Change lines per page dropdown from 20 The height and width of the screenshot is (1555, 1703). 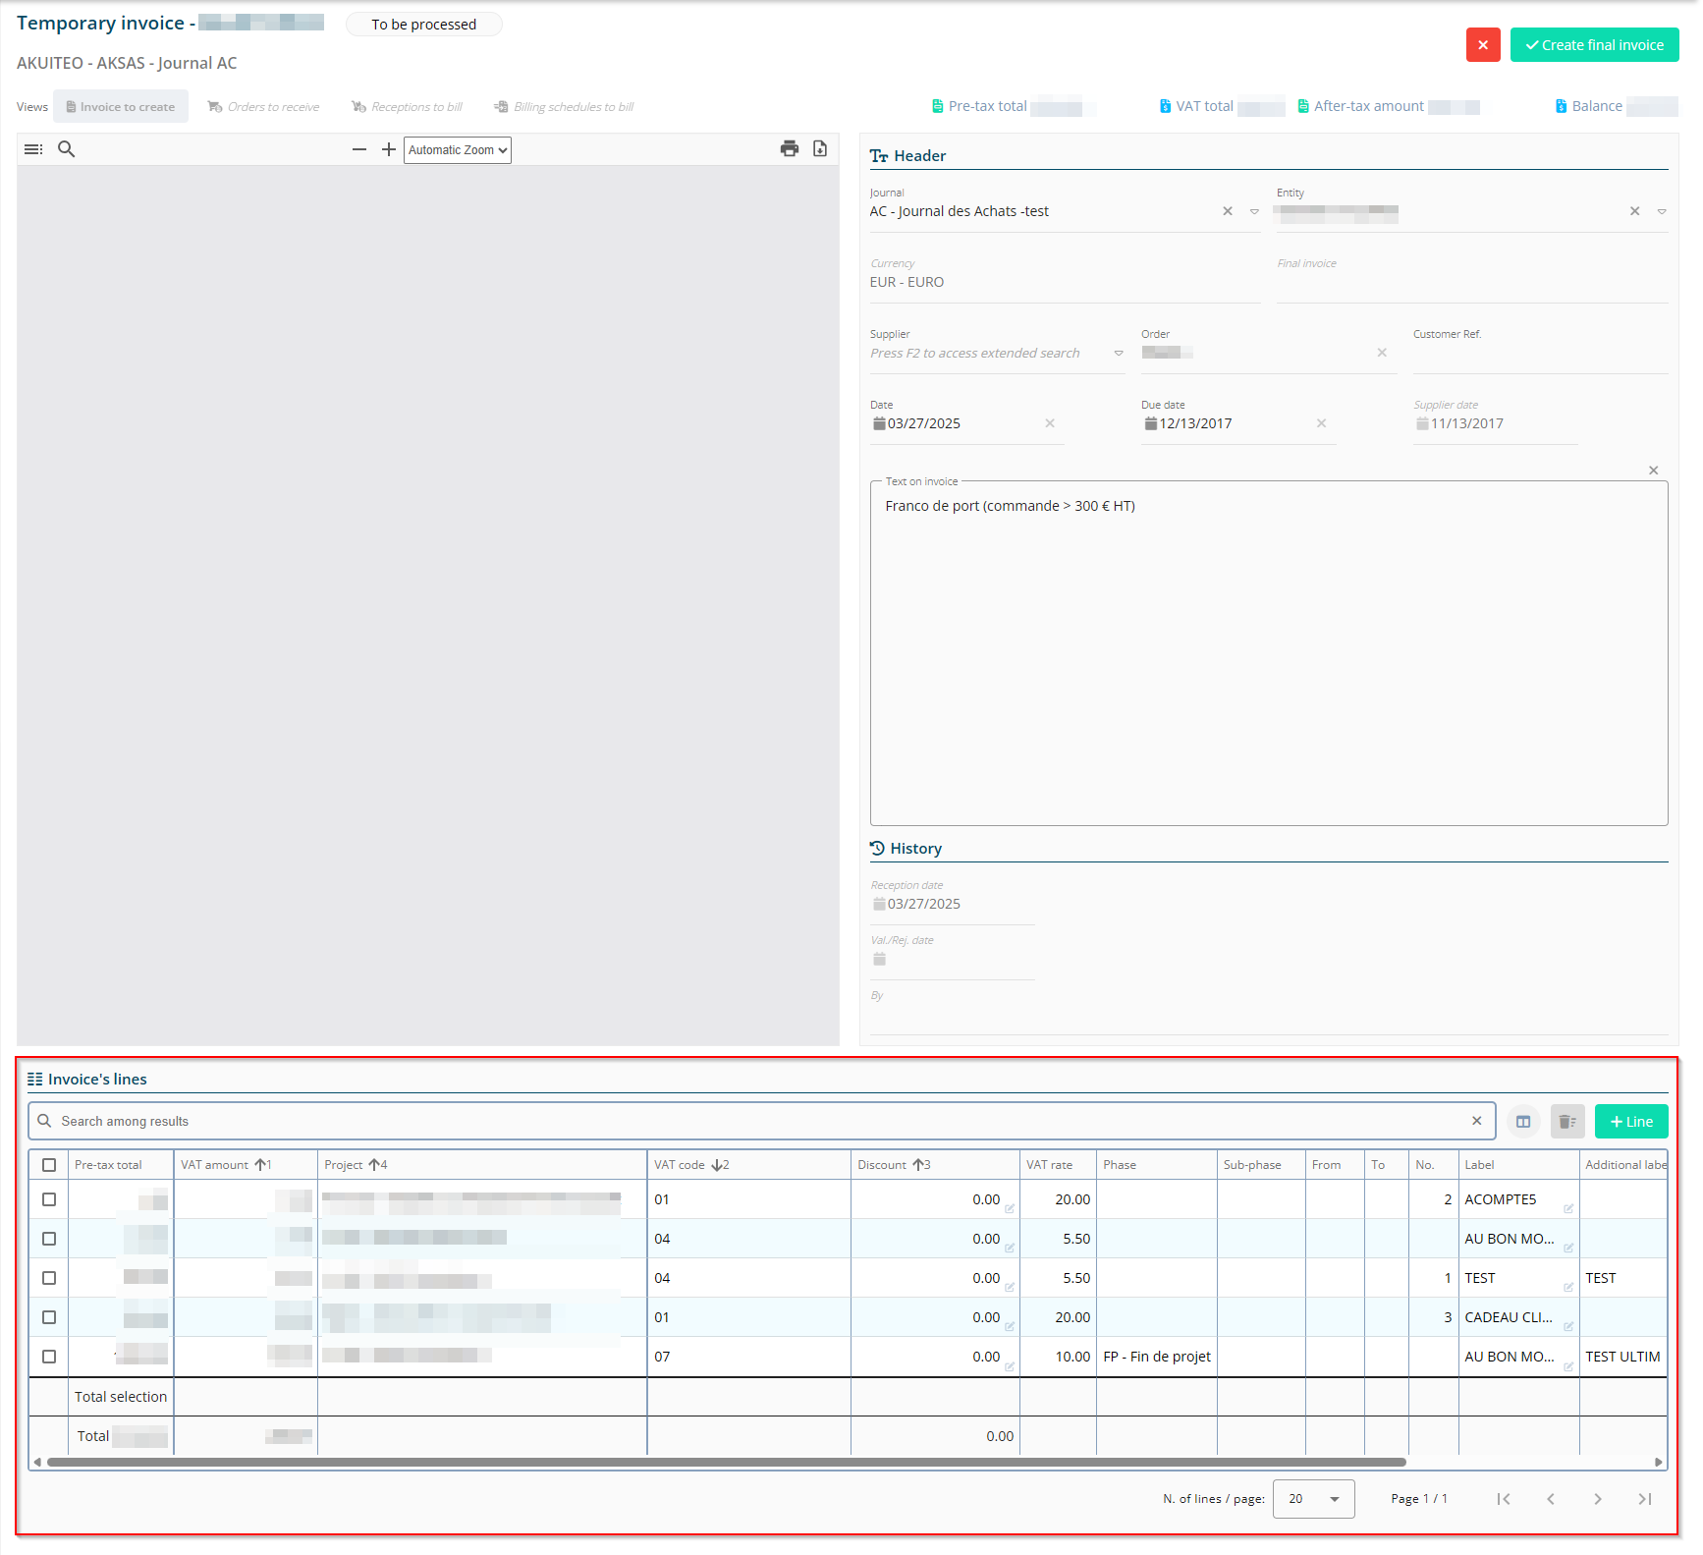[1313, 1499]
